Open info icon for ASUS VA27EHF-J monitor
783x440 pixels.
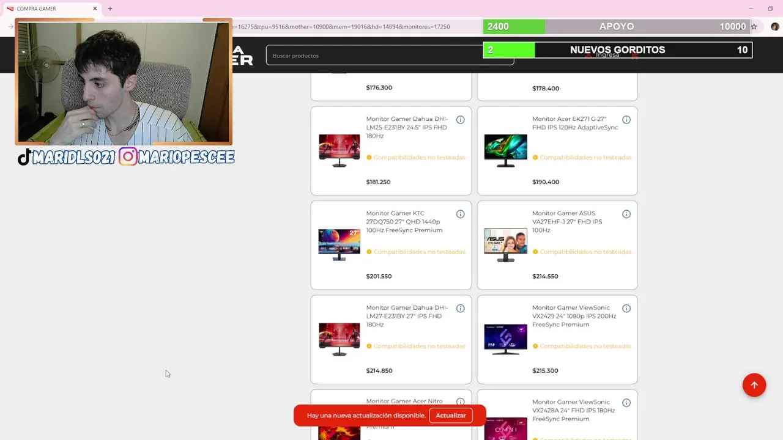pos(626,214)
